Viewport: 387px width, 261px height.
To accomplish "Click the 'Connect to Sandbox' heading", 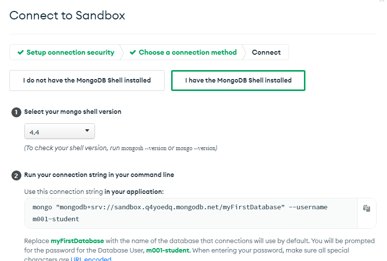I will coord(67,15).
